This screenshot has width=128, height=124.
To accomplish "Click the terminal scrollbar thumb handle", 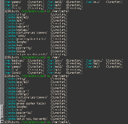I will point(2,111).
